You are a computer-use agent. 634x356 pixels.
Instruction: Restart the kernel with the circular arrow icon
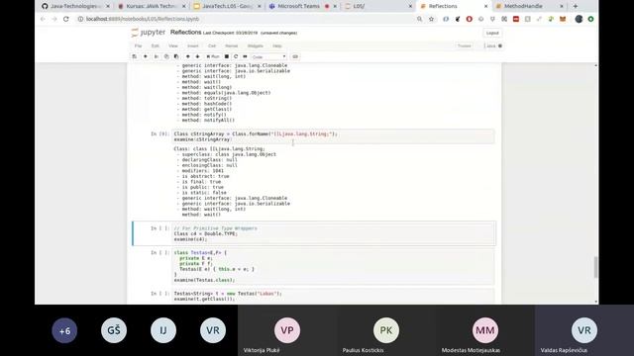tap(236, 57)
